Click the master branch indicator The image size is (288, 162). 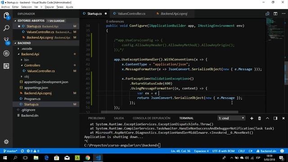click(x=10, y=151)
